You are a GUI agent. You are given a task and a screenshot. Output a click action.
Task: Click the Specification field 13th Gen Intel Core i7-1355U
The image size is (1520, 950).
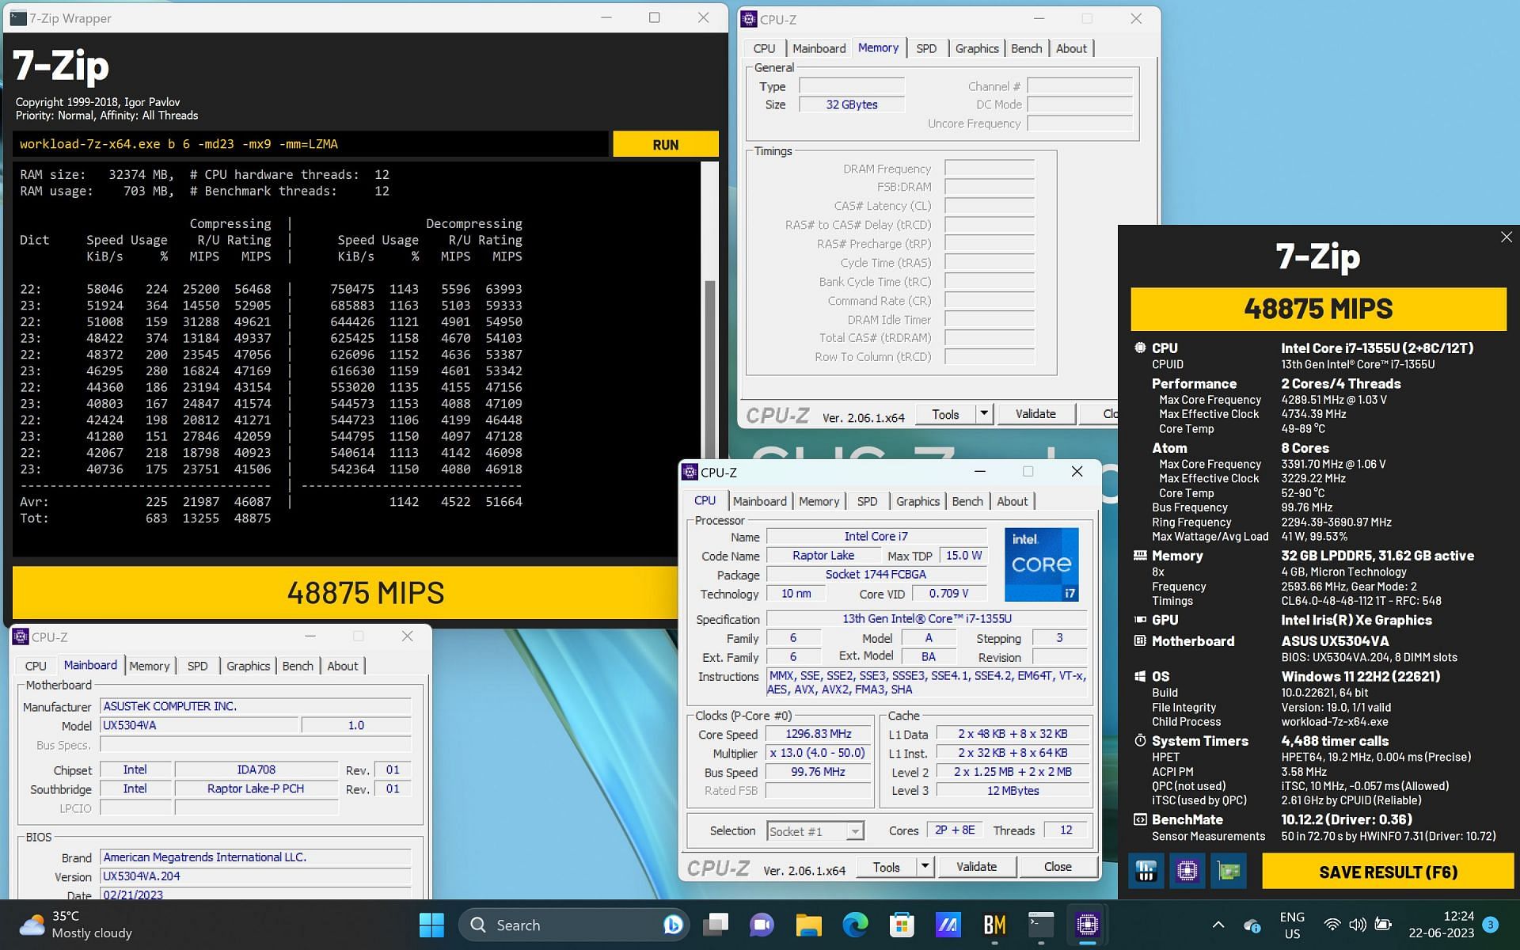(x=926, y=618)
